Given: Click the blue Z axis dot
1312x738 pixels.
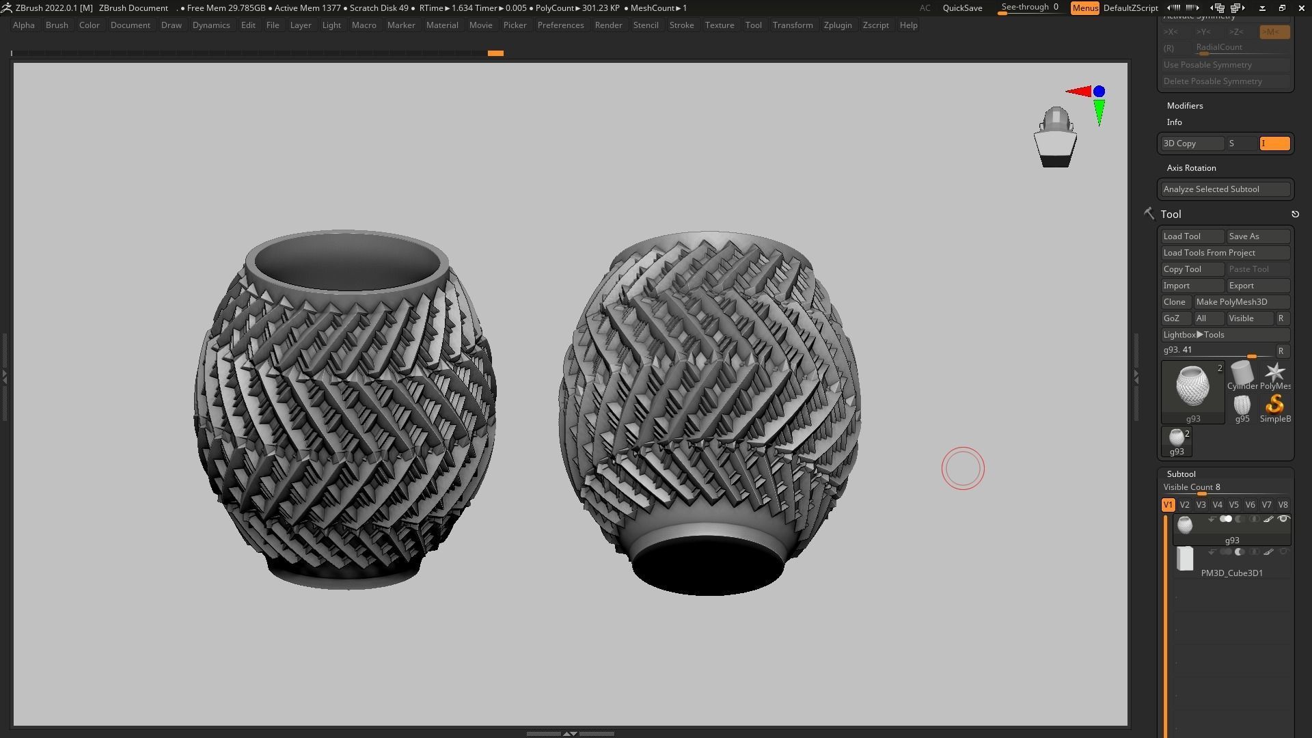Looking at the screenshot, I should pos(1099,92).
